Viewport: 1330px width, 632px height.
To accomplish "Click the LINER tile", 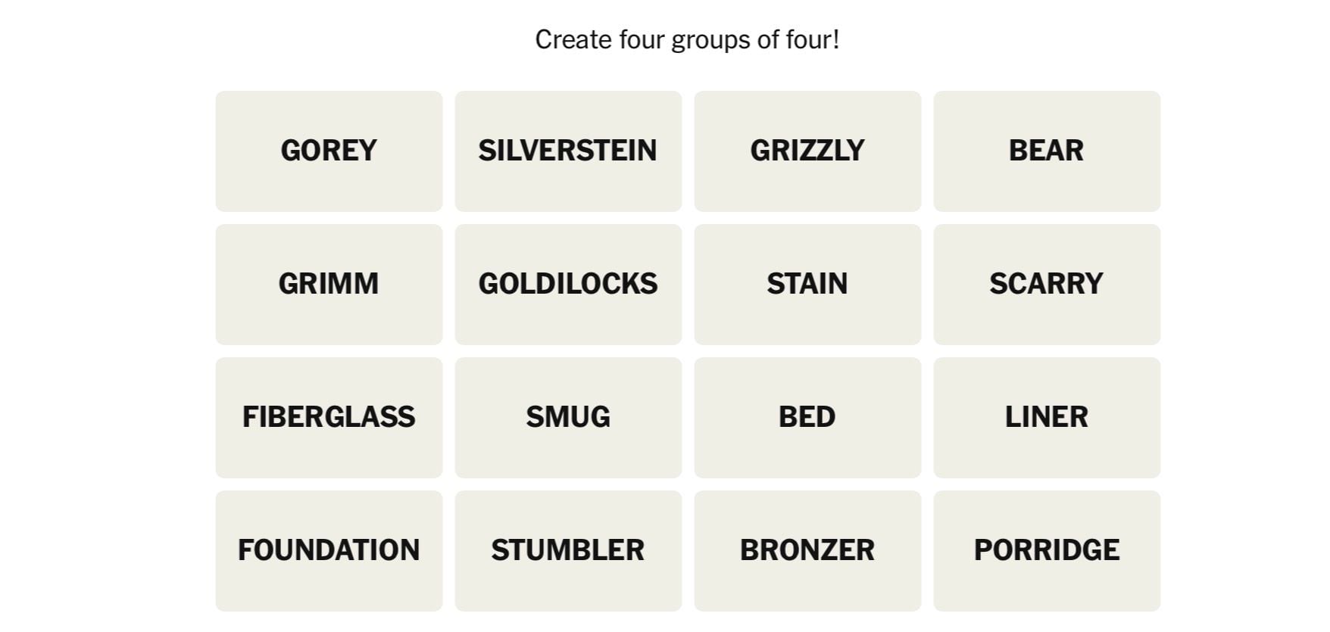I will coord(1047,417).
